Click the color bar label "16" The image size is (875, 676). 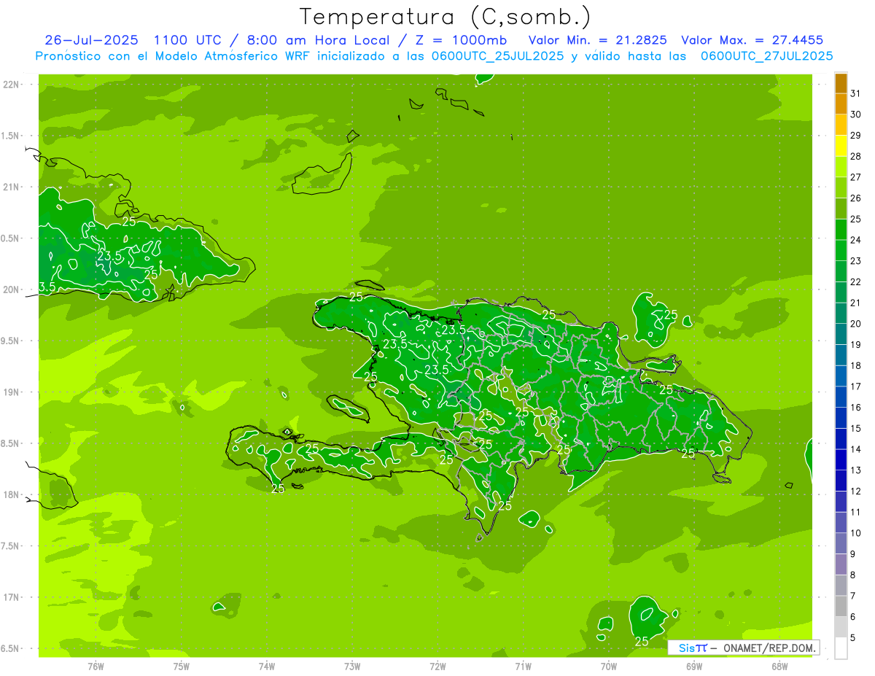856,408
